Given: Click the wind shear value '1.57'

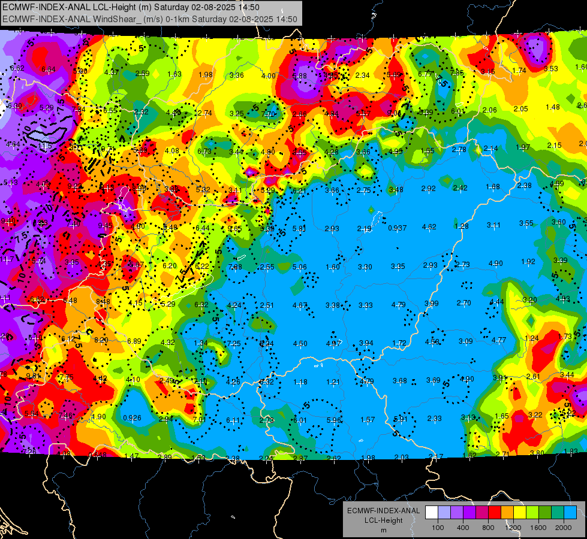Looking at the screenshot, I should (x=367, y=420).
